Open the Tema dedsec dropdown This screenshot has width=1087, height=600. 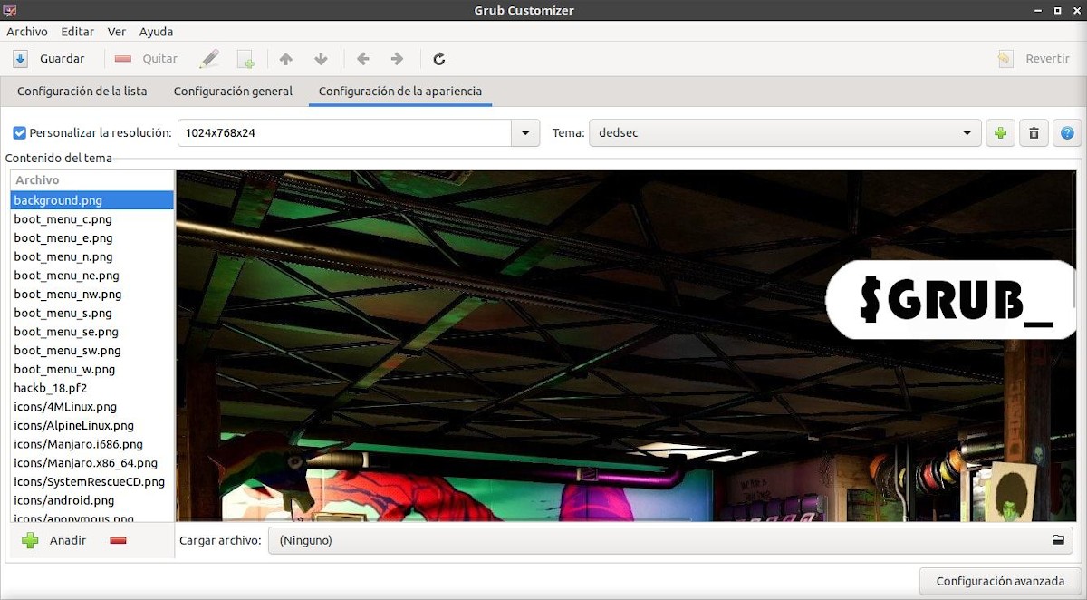(x=784, y=133)
